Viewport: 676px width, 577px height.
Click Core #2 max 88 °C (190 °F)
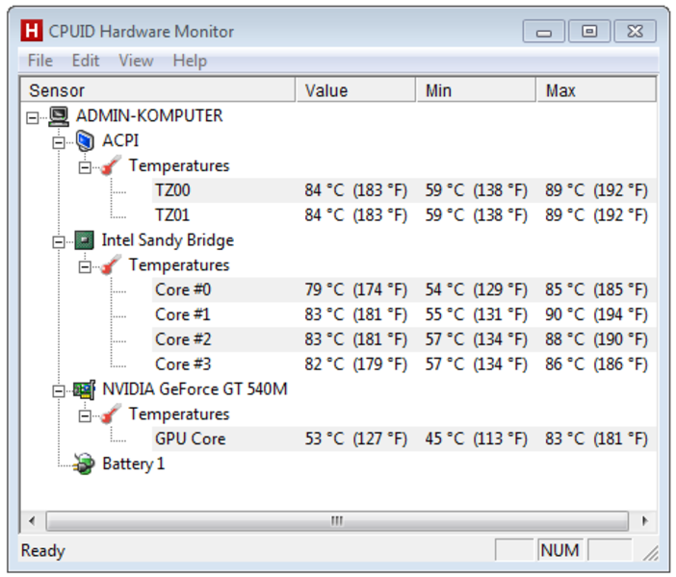pos(596,339)
